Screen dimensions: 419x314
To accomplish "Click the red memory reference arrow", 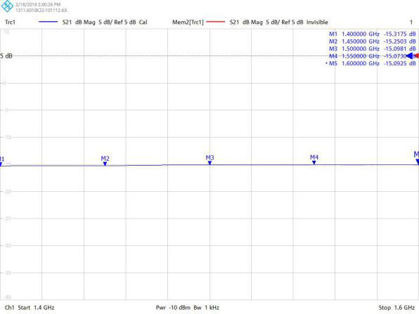I will point(417,55).
